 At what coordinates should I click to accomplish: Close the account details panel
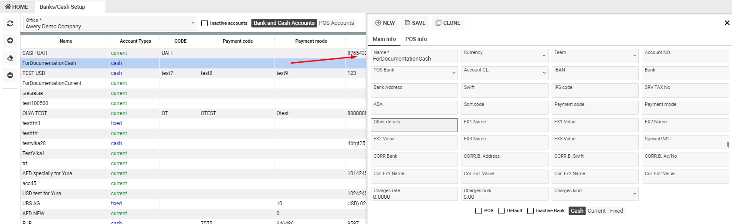[727, 23]
